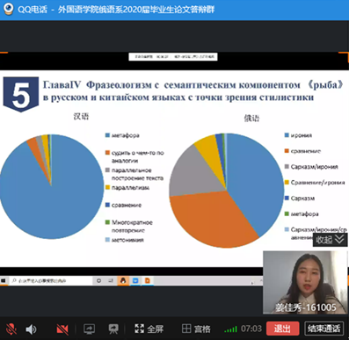Image resolution: width=349 pixels, height=340 pixels.
Task: Click the QQ penguin taskbar icon
Action: point(123,280)
